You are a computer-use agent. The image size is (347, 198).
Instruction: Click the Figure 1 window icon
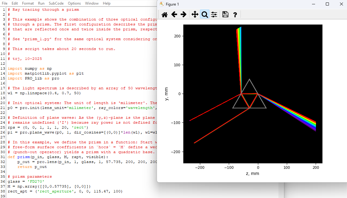pos(162,4)
